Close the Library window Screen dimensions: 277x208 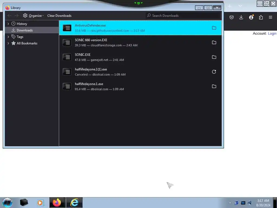[217, 8]
